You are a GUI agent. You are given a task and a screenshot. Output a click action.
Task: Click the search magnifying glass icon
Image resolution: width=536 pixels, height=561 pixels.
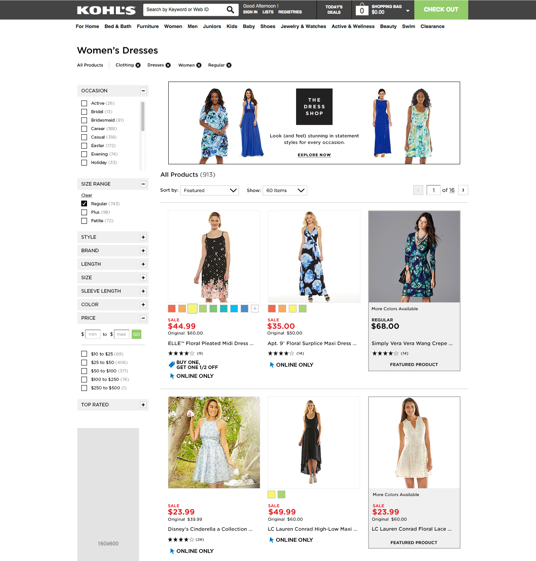click(230, 10)
